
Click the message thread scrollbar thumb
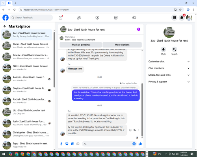pyautogui.click(x=142, y=110)
